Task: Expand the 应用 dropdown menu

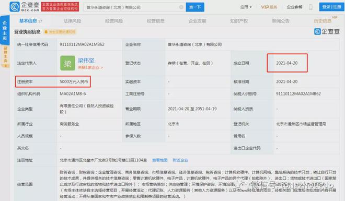Action: (x=246, y=7)
